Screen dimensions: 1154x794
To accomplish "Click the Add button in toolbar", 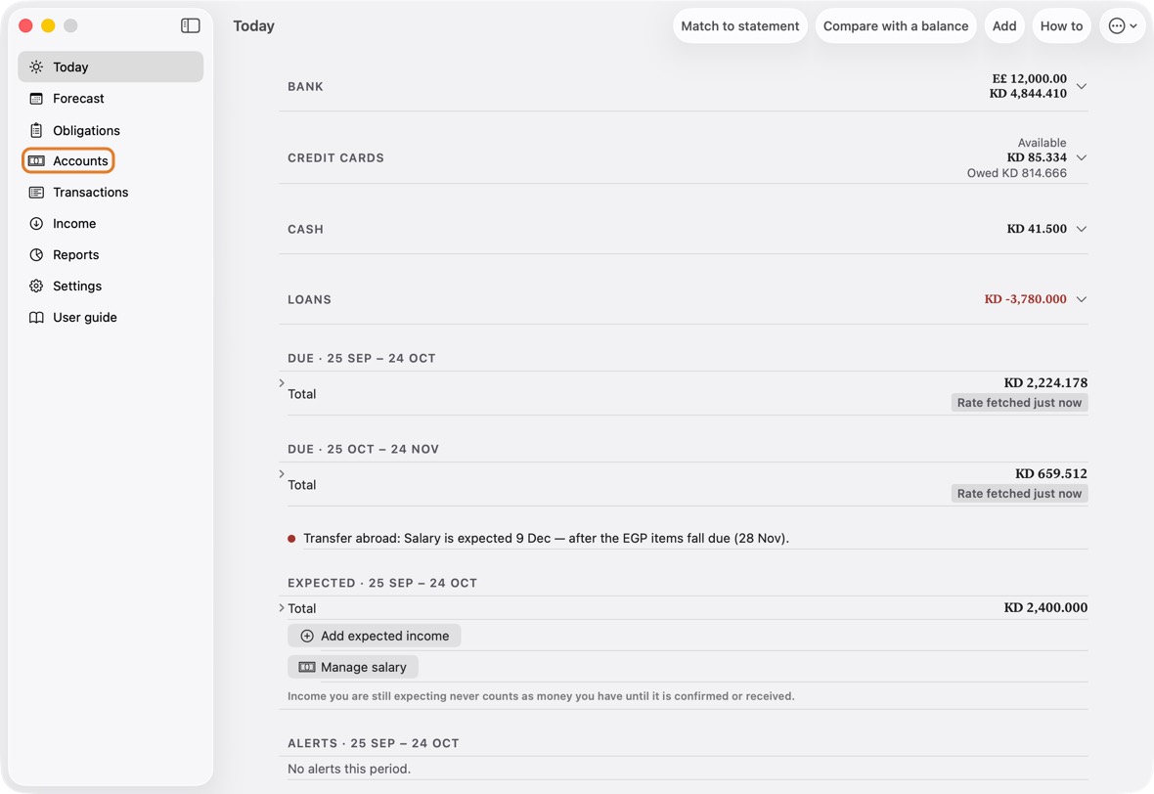I will (1003, 25).
